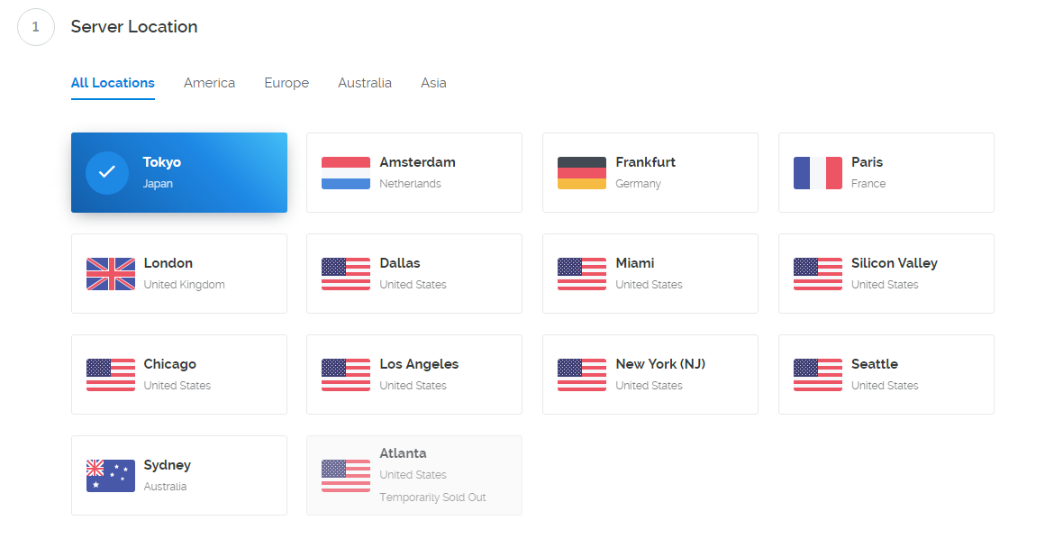Image resolution: width=1045 pixels, height=548 pixels.
Task: Show the Asia locations tab
Action: (433, 83)
